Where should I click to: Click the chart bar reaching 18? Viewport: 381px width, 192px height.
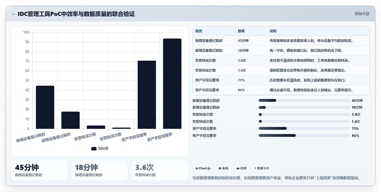click(x=71, y=120)
